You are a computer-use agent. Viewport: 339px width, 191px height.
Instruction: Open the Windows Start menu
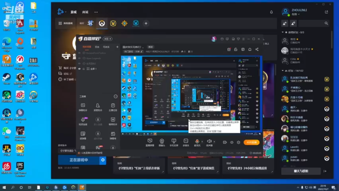click(4, 187)
